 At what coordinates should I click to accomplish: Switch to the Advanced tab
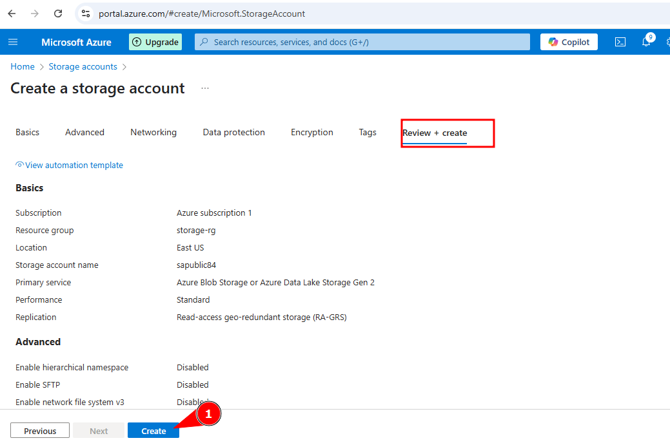click(84, 132)
